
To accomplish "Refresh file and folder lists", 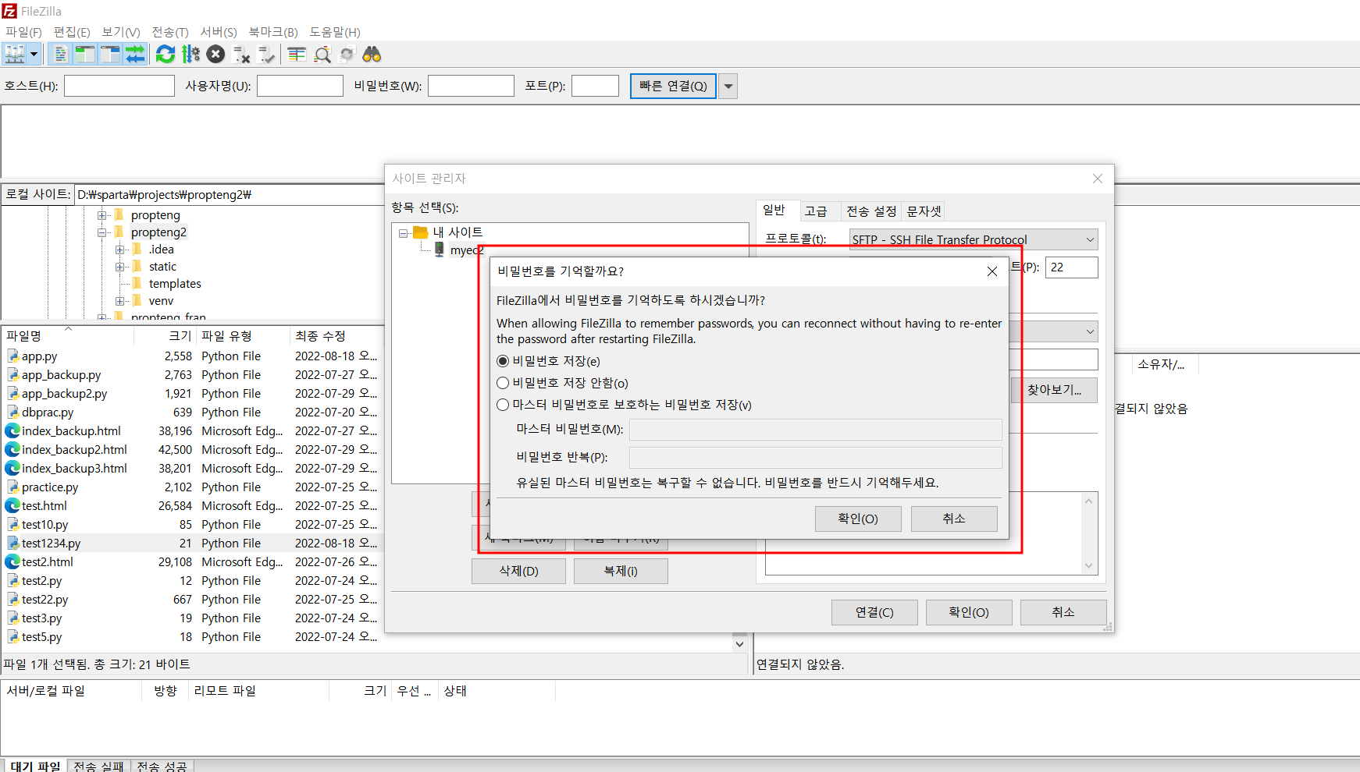I will pyautogui.click(x=166, y=54).
